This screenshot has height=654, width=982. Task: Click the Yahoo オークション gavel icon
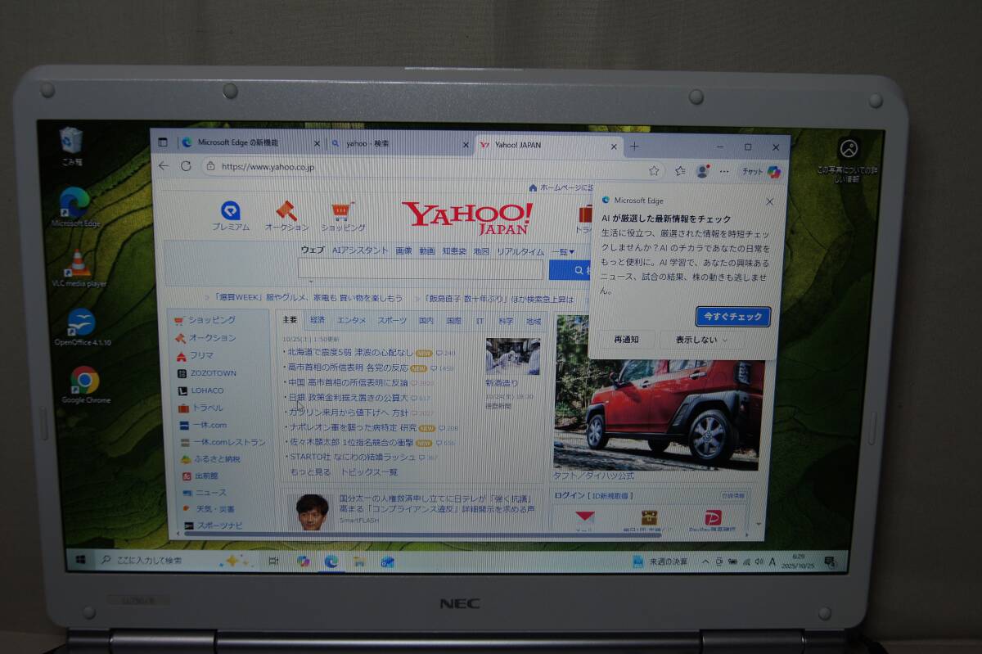[286, 217]
